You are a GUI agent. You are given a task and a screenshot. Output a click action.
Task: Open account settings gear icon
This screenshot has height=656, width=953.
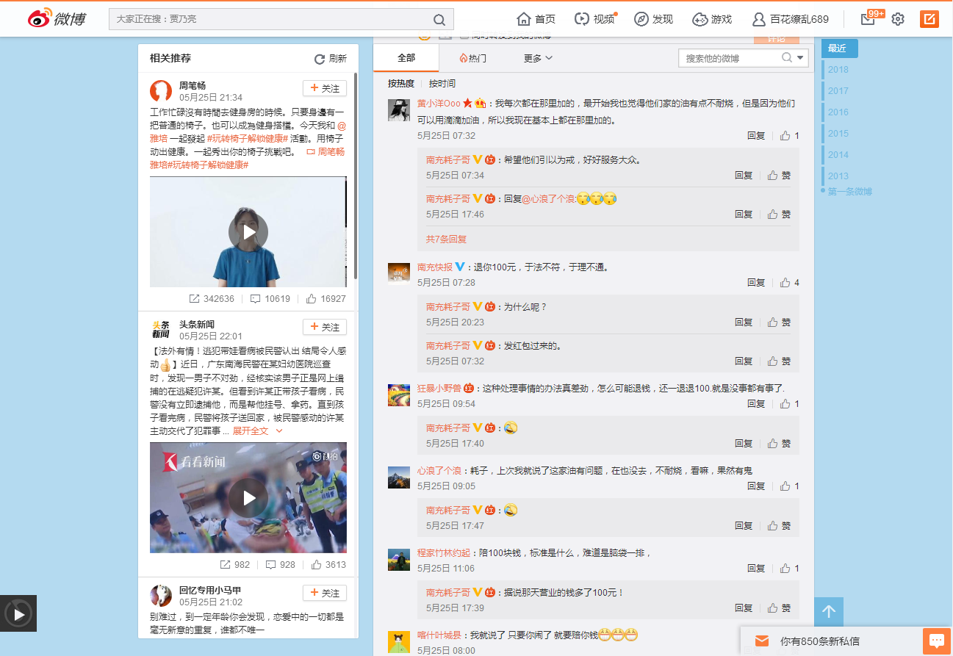point(898,19)
